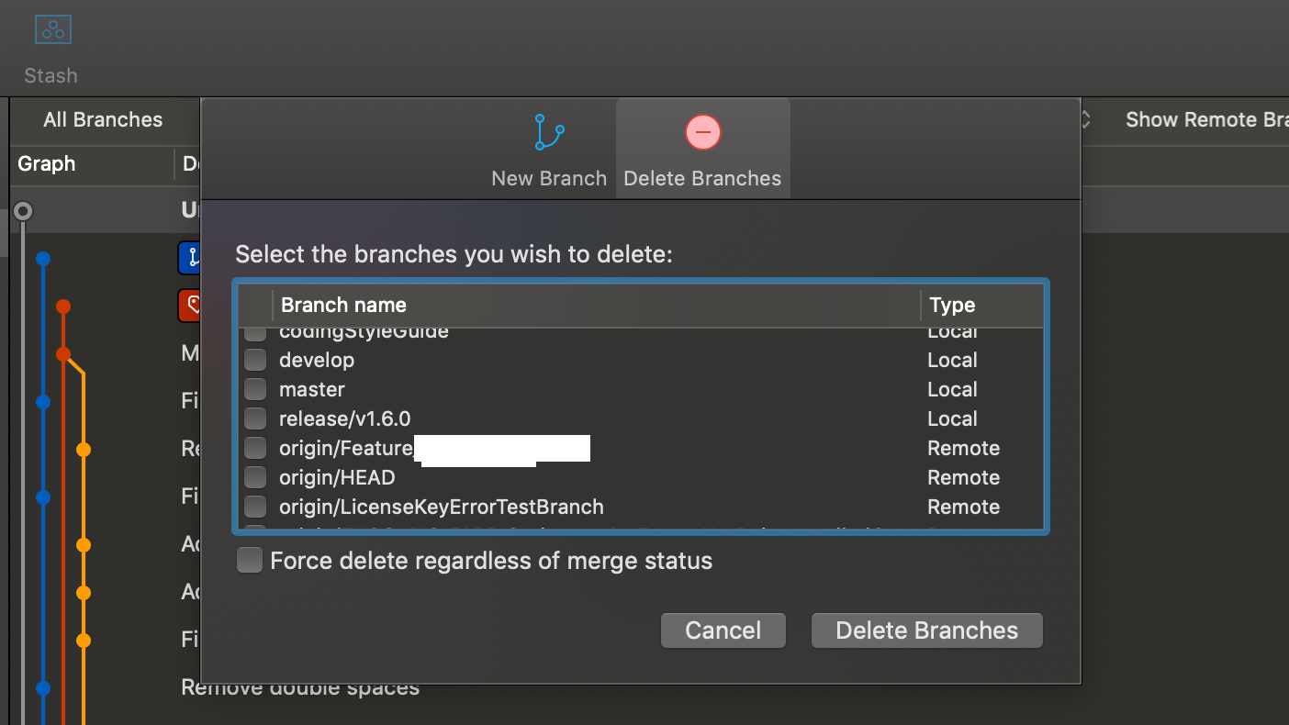Select the Delete Branches tab
Viewport: 1289px width, 725px height.
(x=702, y=149)
